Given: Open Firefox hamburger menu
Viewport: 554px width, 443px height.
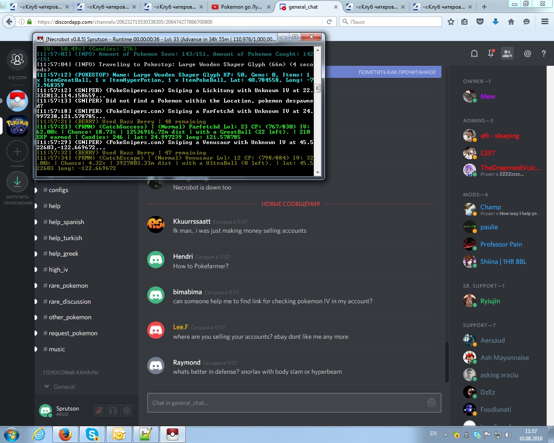Looking at the screenshot, I should pos(545,22).
